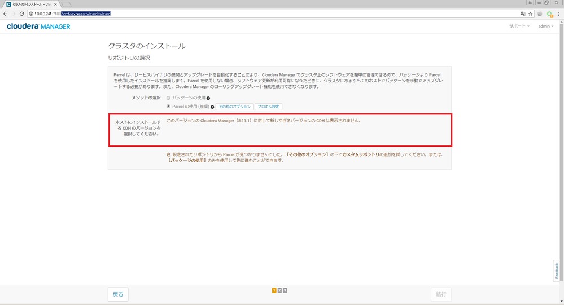The height and width of the screenshot is (305, 564).
Task: Reload the current page
Action: [21, 14]
